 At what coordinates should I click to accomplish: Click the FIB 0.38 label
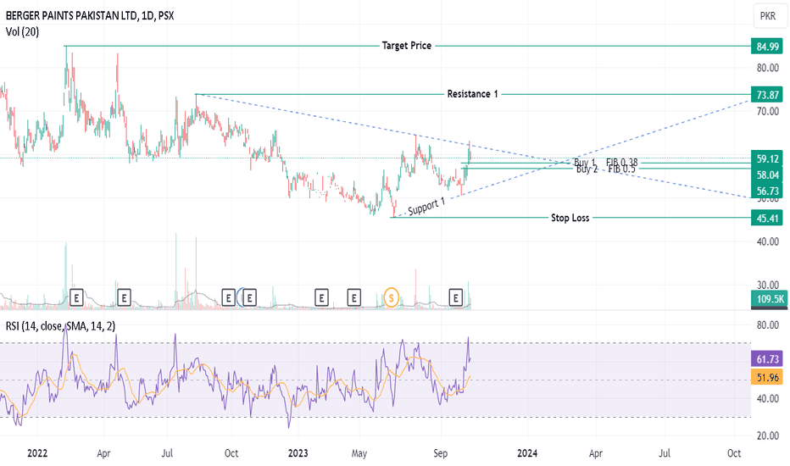point(621,162)
